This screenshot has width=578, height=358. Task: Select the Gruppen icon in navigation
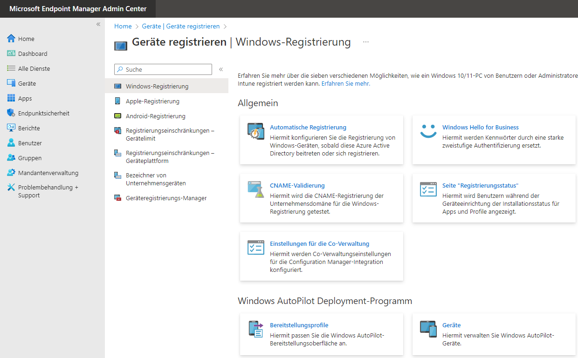coord(11,158)
